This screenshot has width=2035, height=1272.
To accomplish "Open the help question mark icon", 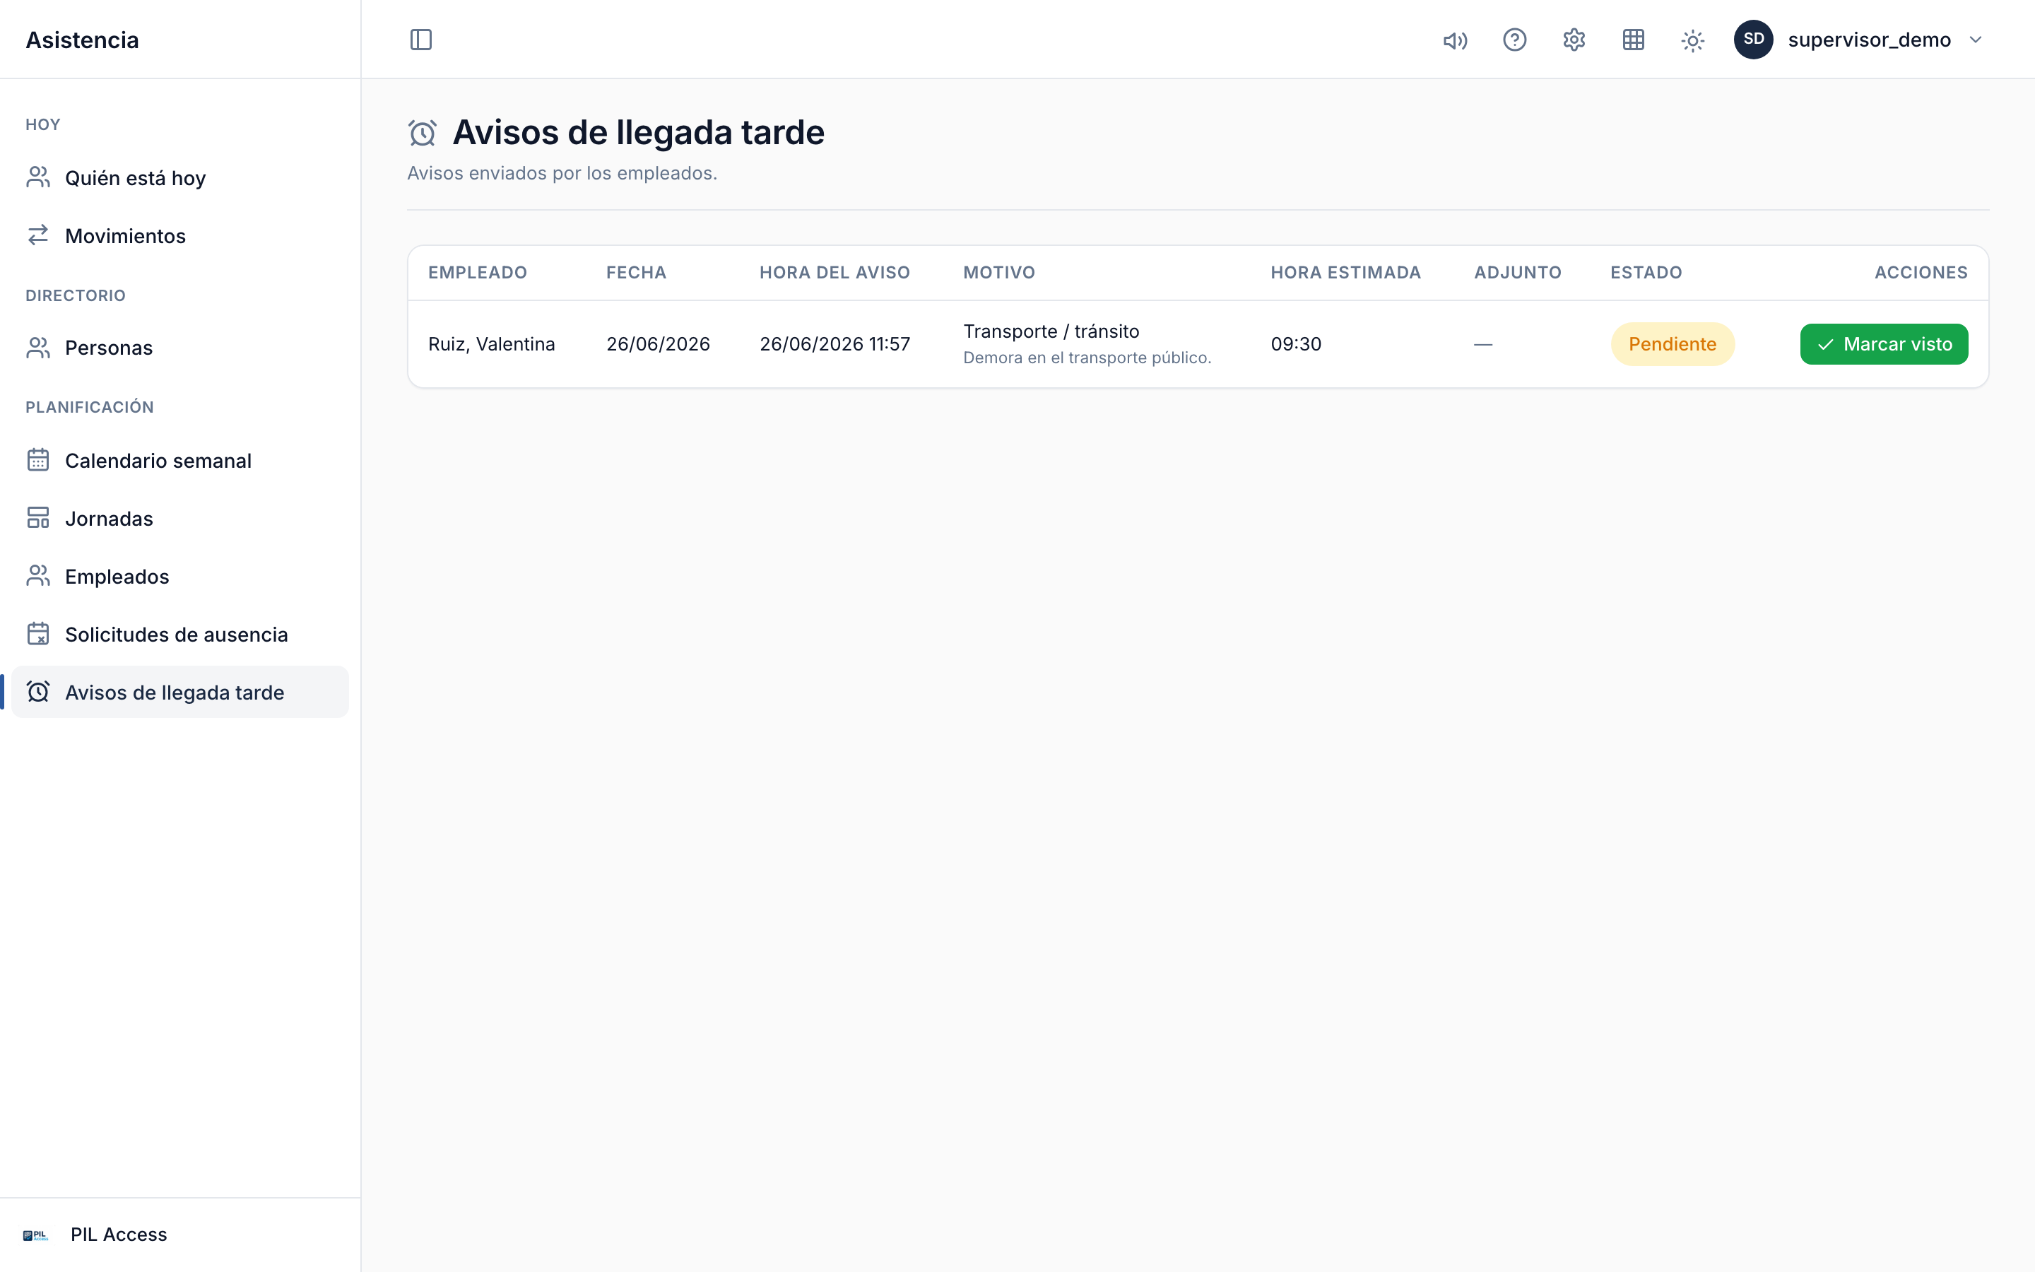I will click(1514, 40).
